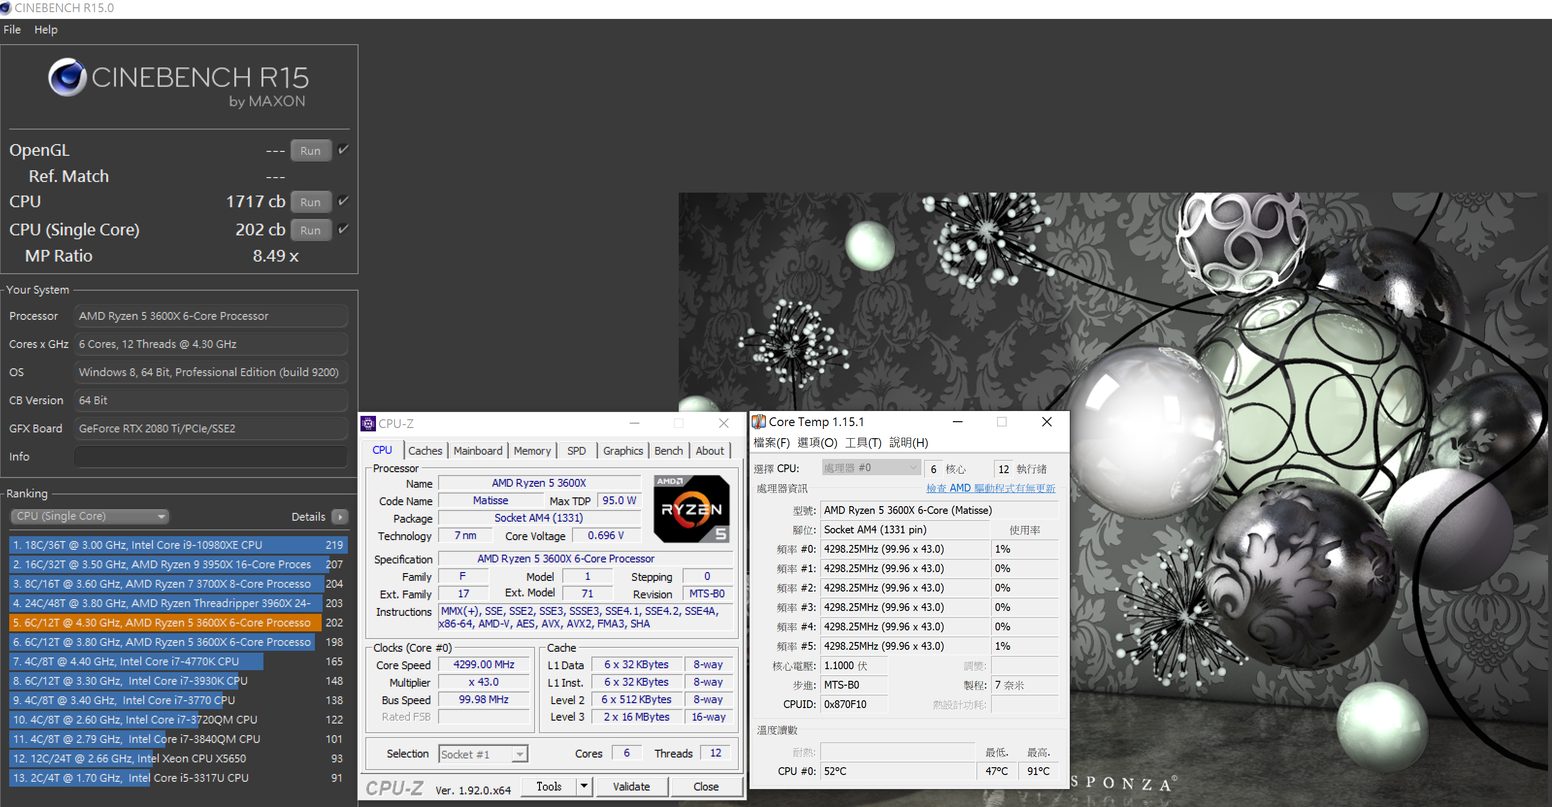Open the Cinebench File menu
1552x807 pixels.
pos(12,30)
